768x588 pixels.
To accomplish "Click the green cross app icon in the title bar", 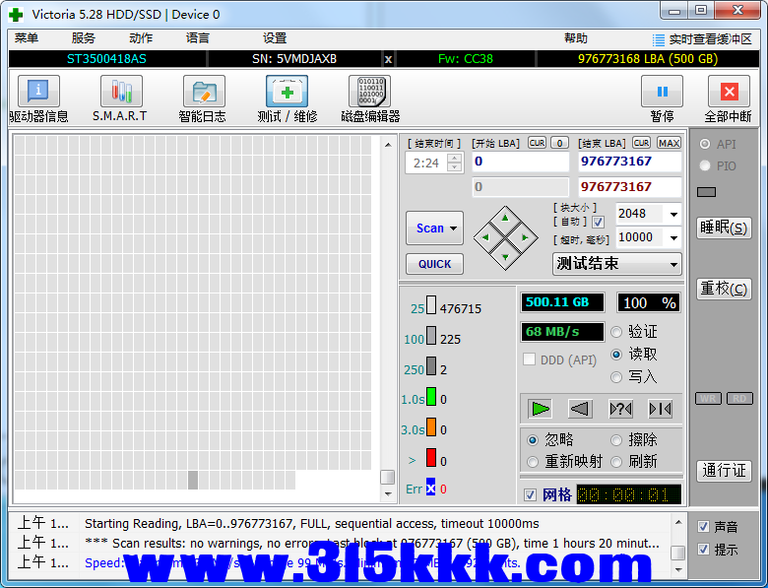I will pyautogui.click(x=16, y=15).
